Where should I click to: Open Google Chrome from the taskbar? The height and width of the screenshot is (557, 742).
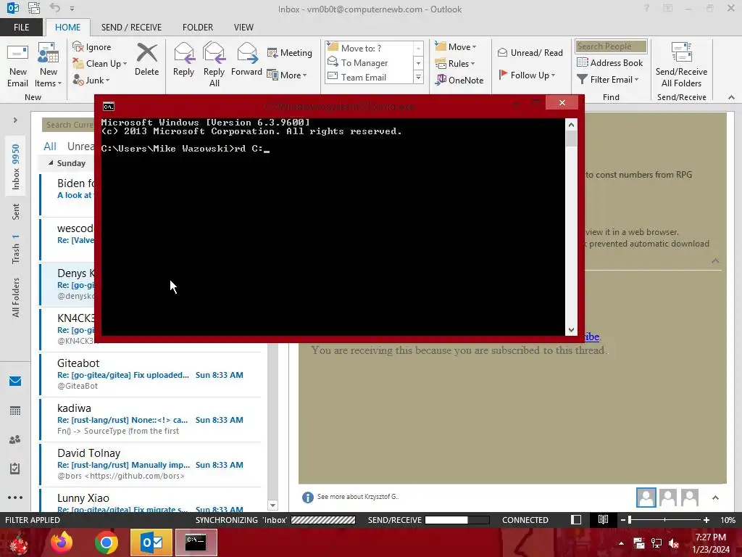pyautogui.click(x=106, y=542)
